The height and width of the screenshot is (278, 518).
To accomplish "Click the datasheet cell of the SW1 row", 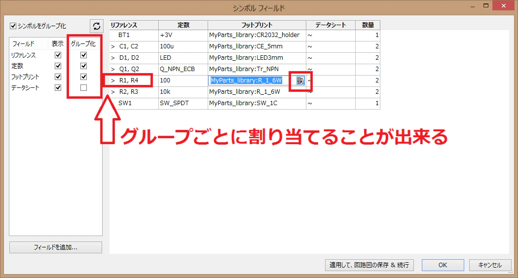I will click(x=331, y=103).
